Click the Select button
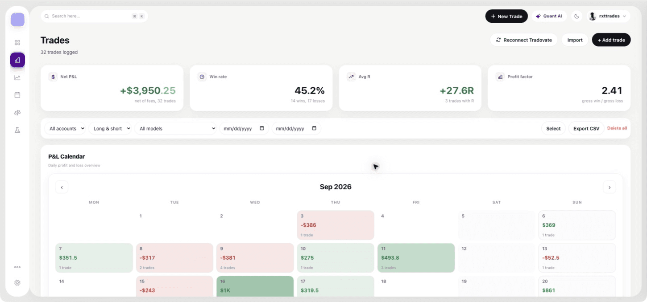The image size is (647, 302). pyautogui.click(x=553, y=128)
